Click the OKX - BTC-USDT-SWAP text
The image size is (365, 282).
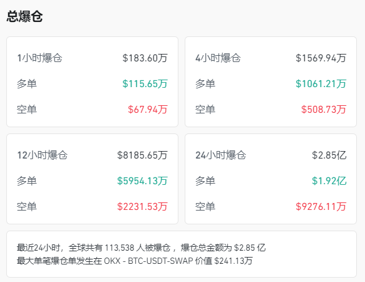point(148,261)
